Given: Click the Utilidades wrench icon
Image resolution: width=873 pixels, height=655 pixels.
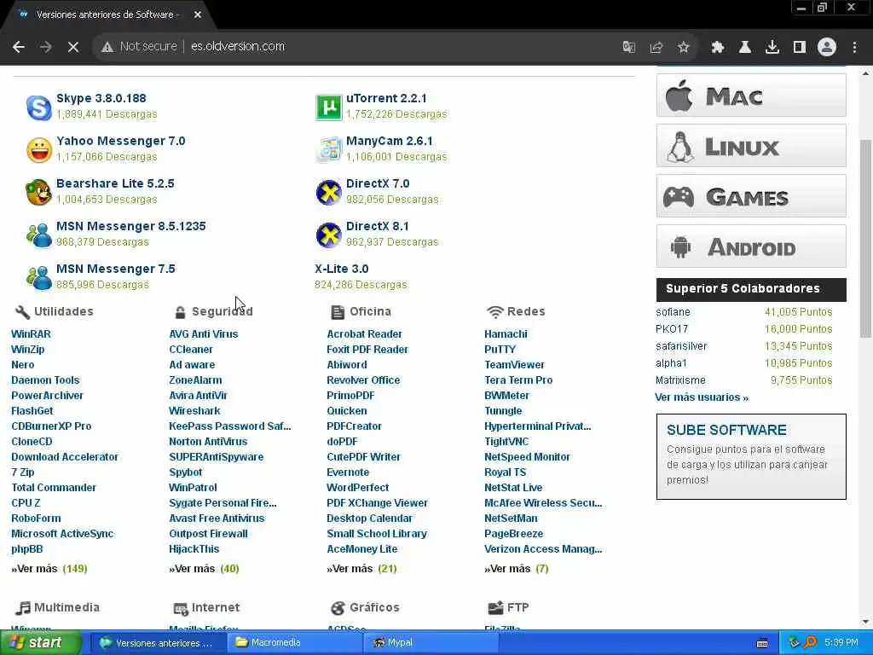Looking at the screenshot, I should tap(22, 312).
